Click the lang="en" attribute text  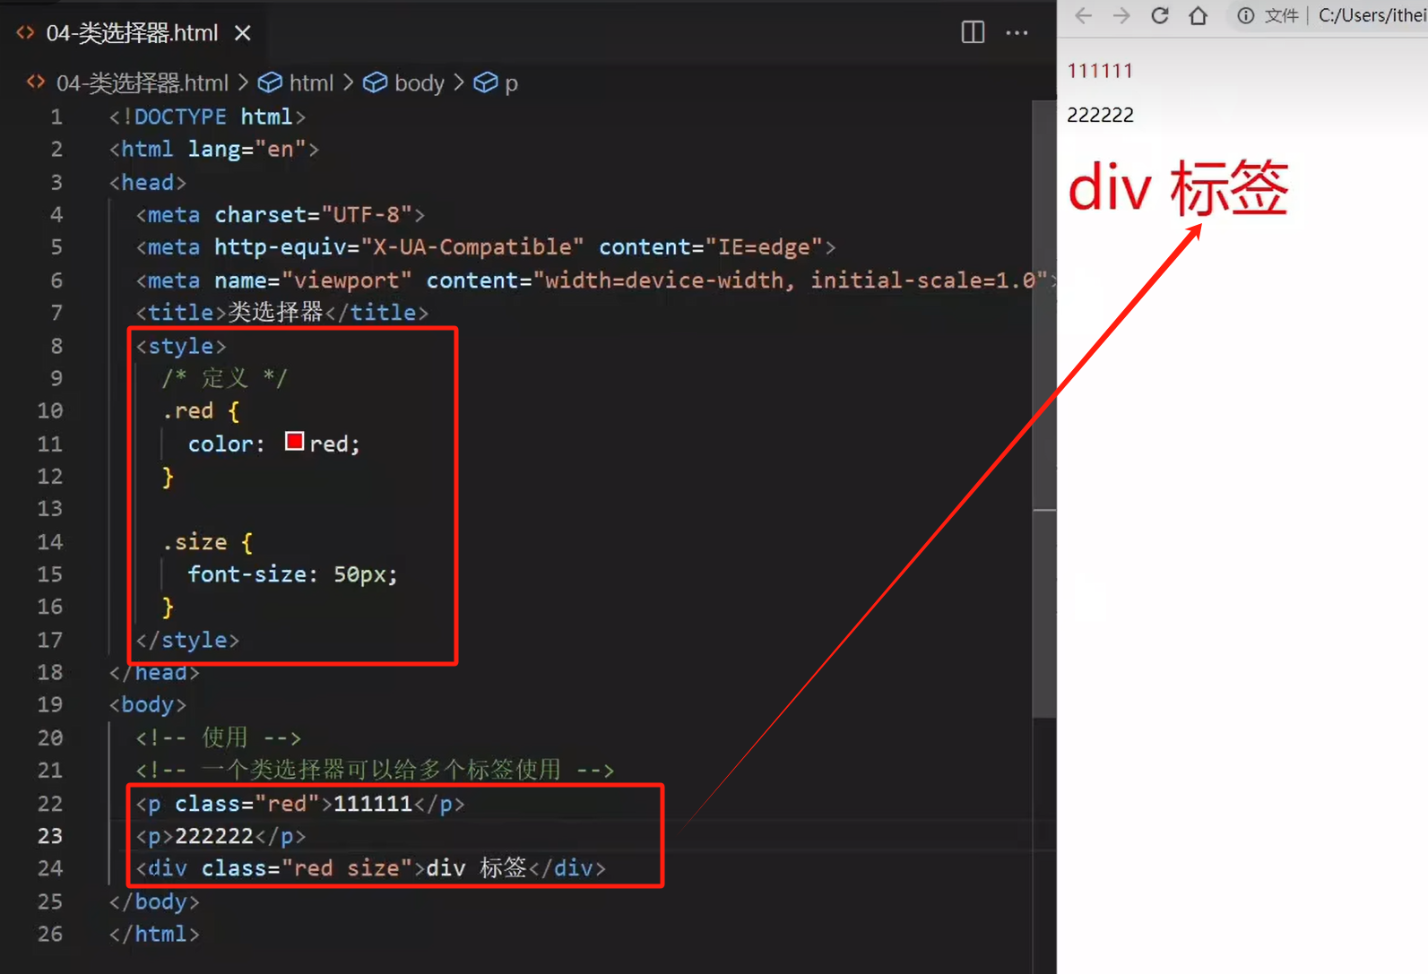[247, 149]
